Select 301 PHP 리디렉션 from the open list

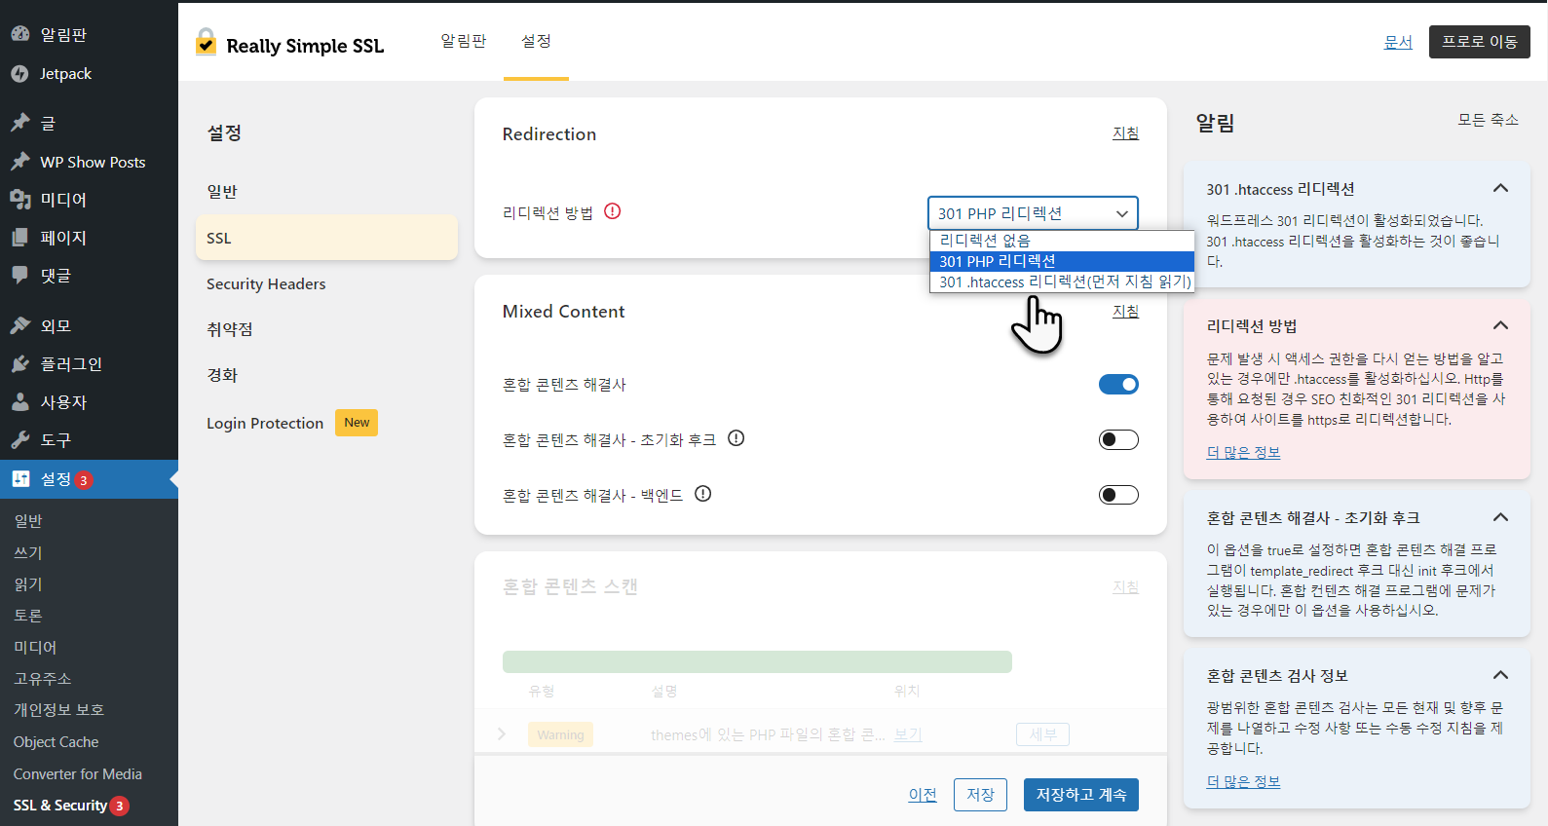coord(1062,261)
